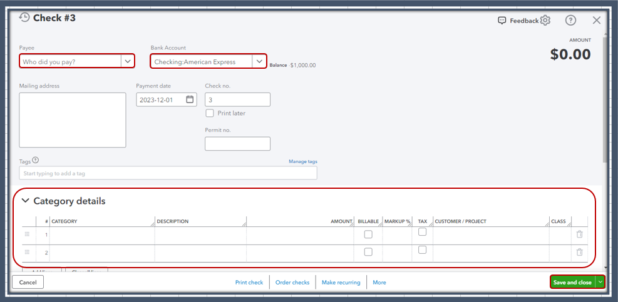The width and height of the screenshot is (618, 302).
Task: Click the Permit no. field
Action: point(238,144)
